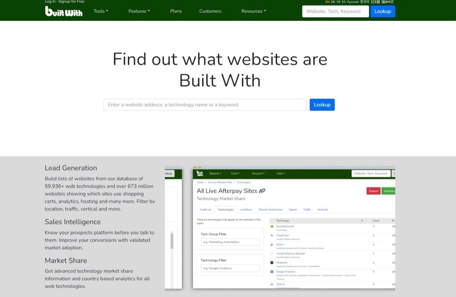This screenshot has width=456, height=297.
Task: Open the Customers page
Action: tap(210, 11)
